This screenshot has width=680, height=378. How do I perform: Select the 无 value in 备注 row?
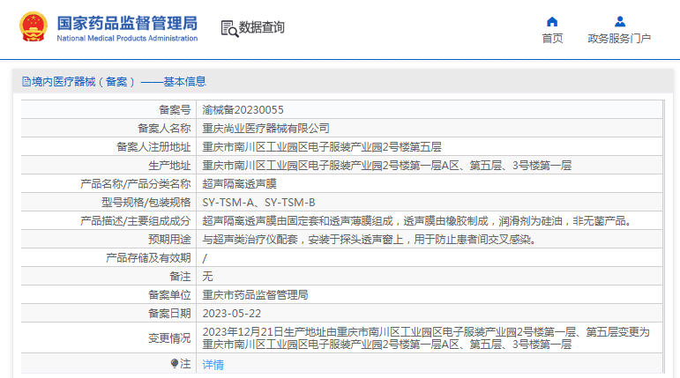click(x=208, y=276)
